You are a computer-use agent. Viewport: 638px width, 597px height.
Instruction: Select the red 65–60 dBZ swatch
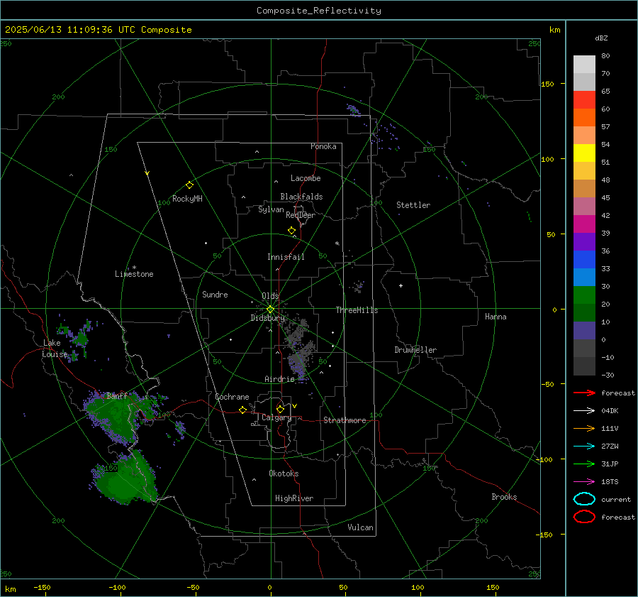(x=584, y=99)
